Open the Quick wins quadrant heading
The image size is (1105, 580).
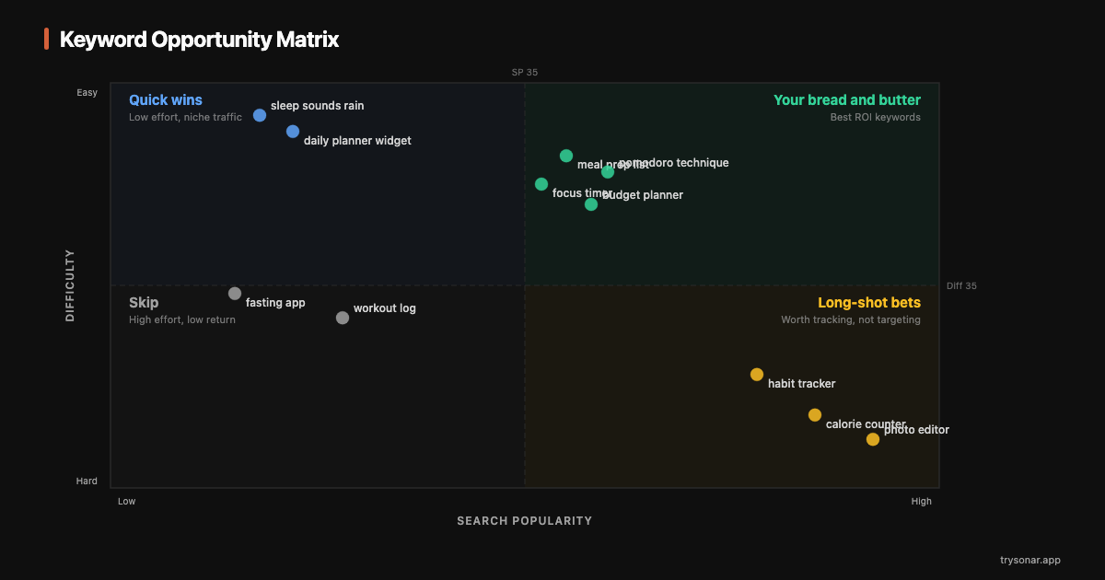coord(166,99)
